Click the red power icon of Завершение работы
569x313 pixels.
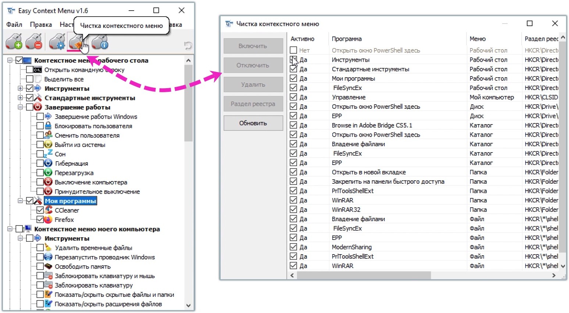(x=38, y=107)
